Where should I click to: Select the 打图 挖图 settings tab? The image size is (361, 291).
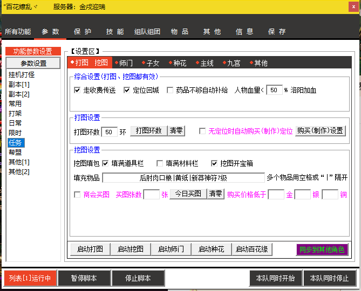[90, 63]
